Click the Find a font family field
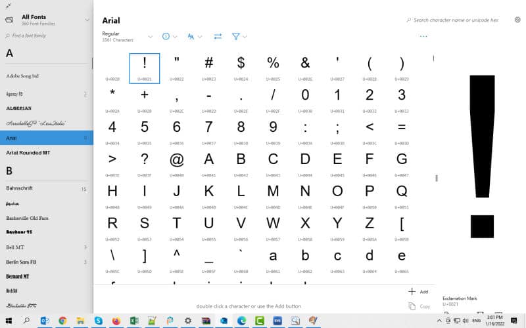526x328 pixels. 47,35
